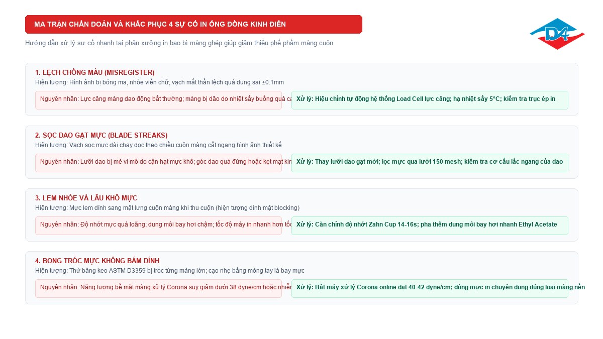Click the subtitle starting "Hướng dẫn xử lý sự cố nhanh"
The height and width of the screenshot is (339, 603).
[179, 43]
